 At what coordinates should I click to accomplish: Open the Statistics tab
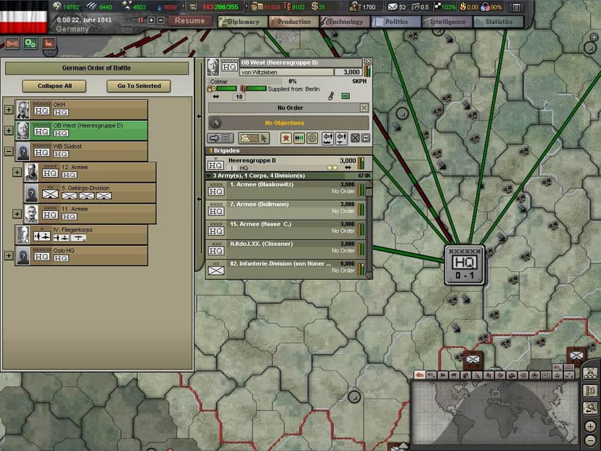(x=498, y=22)
